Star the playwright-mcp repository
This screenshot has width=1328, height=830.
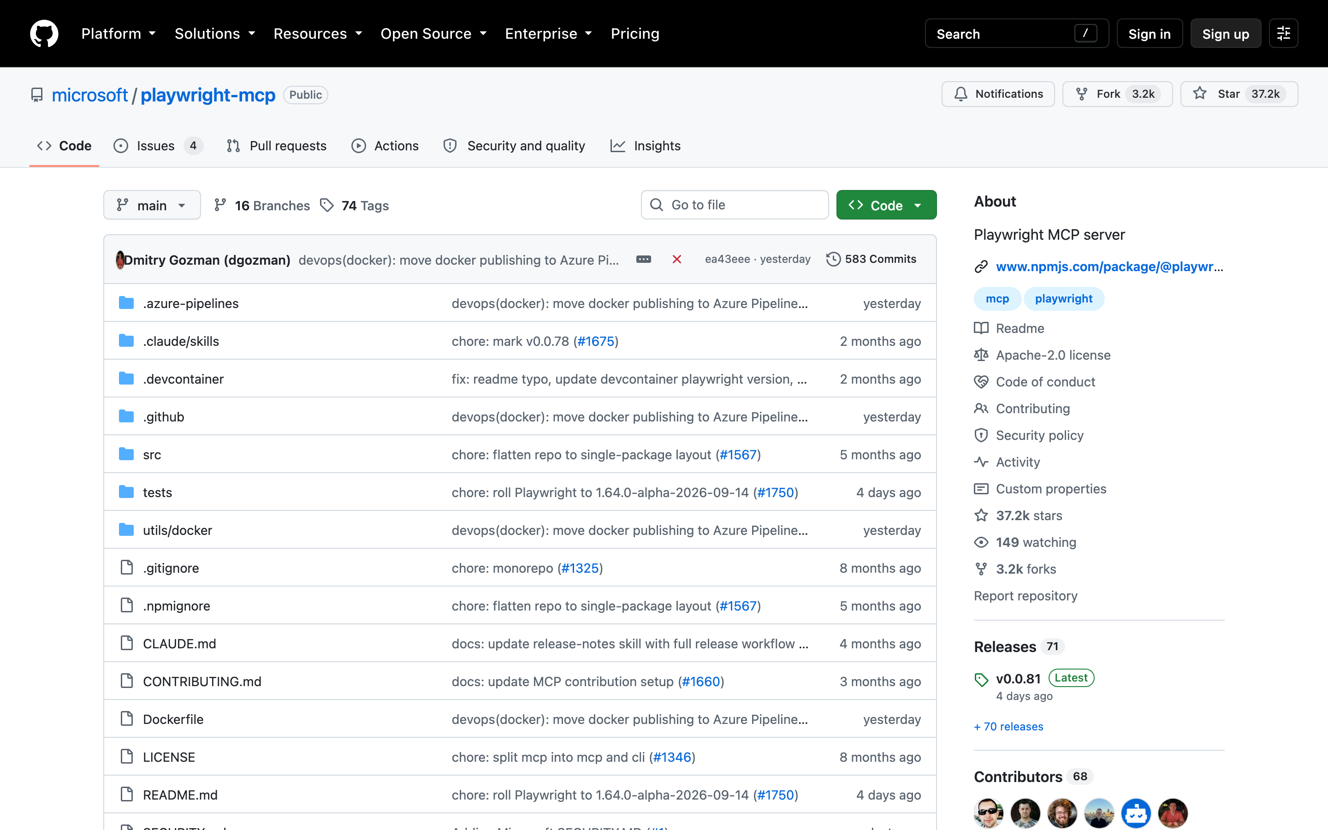coord(1239,94)
